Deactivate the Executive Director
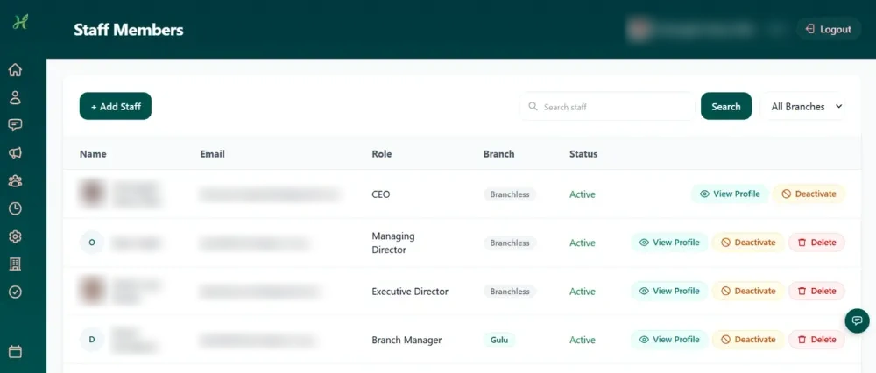Image resolution: width=876 pixels, height=373 pixels. click(x=748, y=291)
